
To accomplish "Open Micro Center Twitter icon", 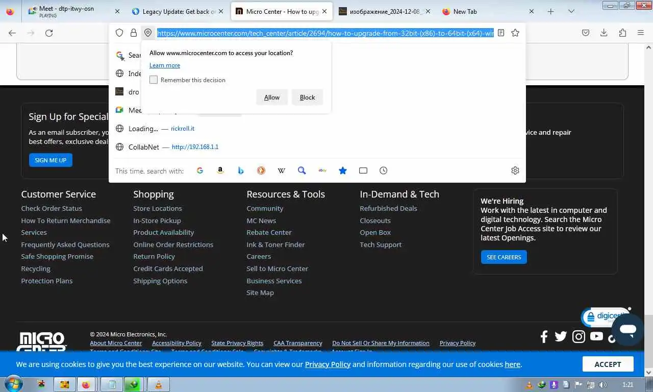I will click(x=561, y=336).
